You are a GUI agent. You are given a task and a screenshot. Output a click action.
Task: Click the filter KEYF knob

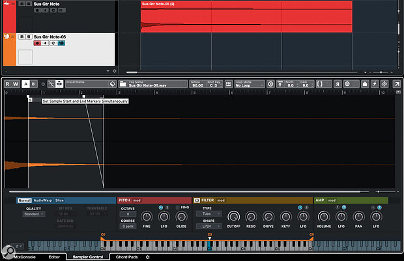point(286,217)
